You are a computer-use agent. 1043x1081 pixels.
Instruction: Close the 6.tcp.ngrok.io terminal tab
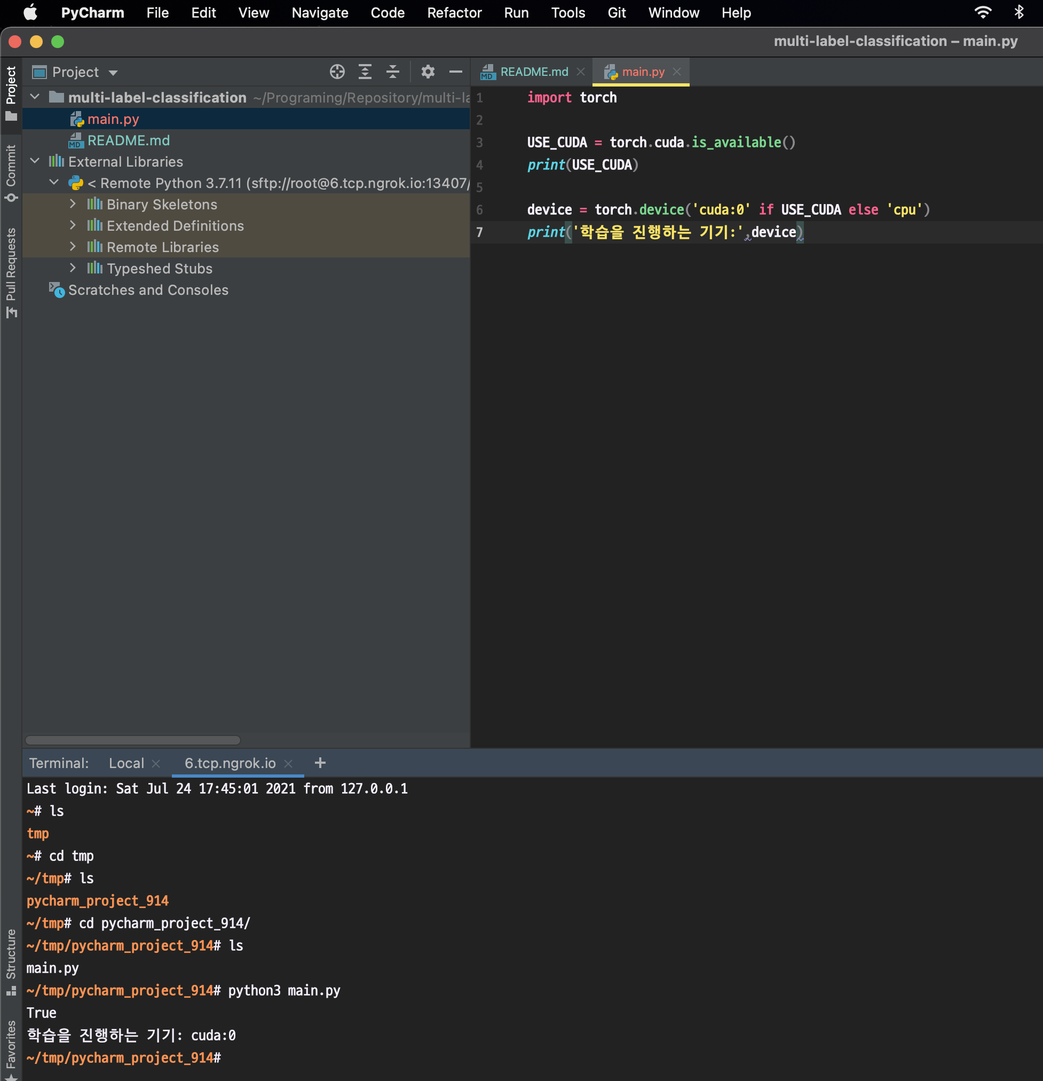(x=288, y=763)
